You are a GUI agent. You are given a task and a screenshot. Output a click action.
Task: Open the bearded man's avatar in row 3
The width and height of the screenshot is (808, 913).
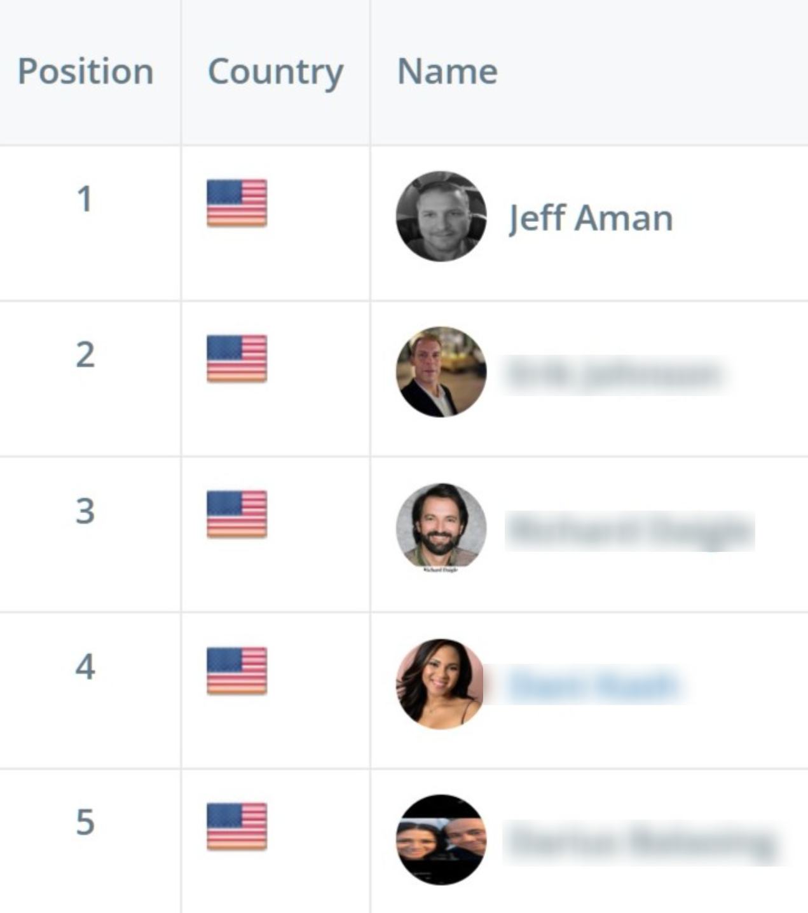[x=441, y=526]
